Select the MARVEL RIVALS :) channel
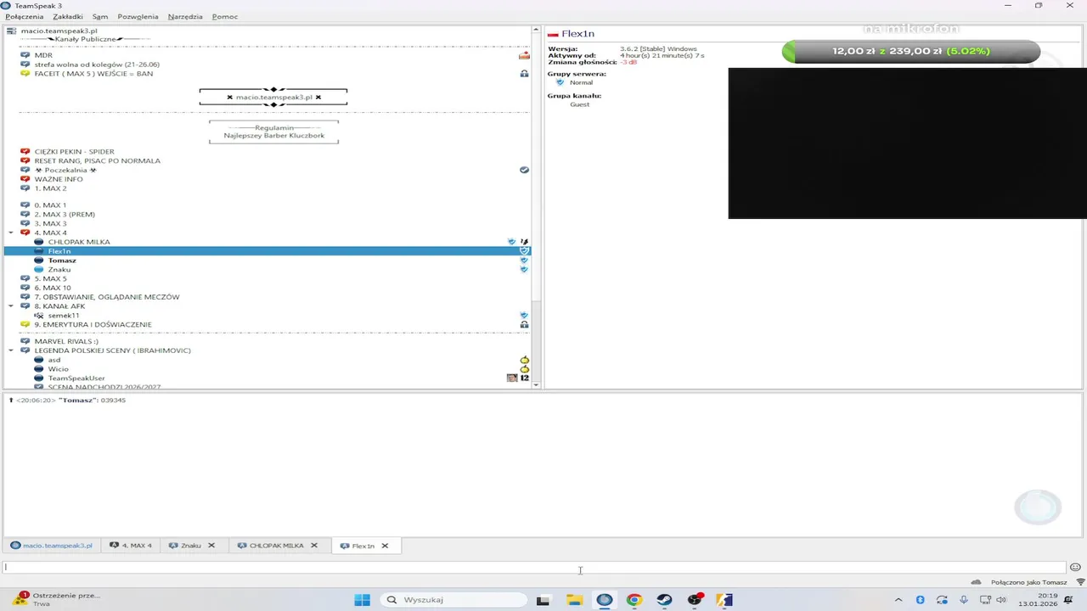The height and width of the screenshot is (611, 1087). coord(66,342)
